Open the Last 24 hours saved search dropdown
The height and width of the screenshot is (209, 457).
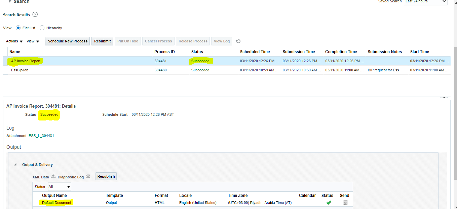(x=425, y=2)
